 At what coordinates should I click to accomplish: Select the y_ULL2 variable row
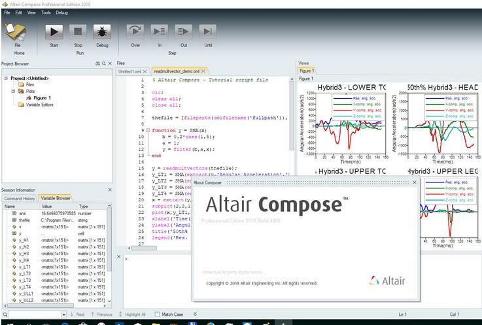pos(56,300)
